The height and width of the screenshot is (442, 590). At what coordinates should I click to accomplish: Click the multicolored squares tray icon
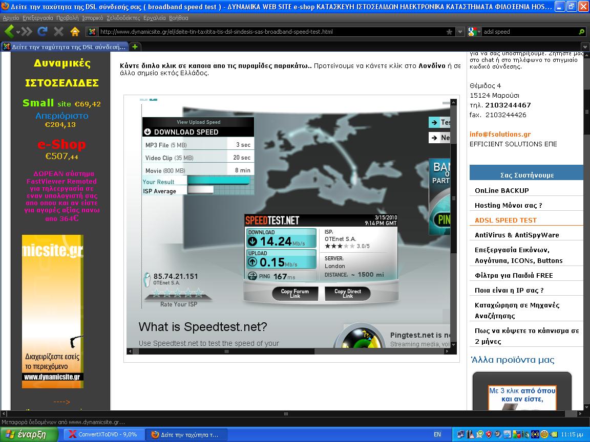pyautogui.click(x=517, y=434)
